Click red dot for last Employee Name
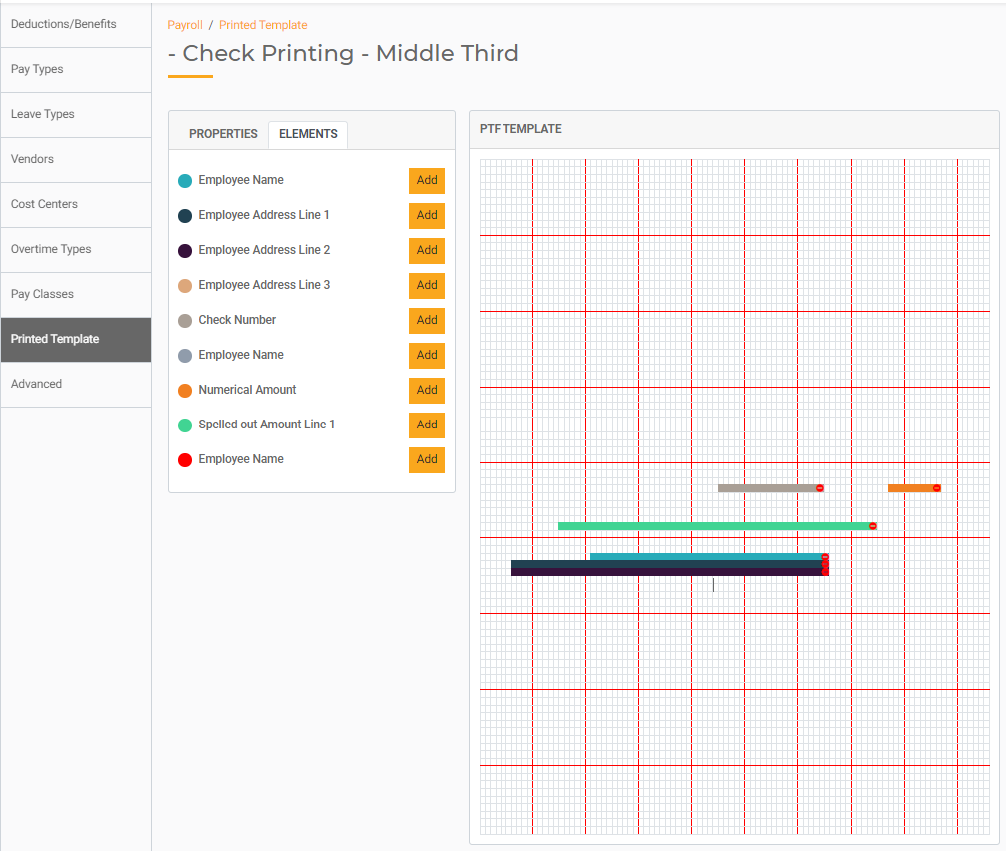Screen dimensions: 1006x851 [185, 460]
